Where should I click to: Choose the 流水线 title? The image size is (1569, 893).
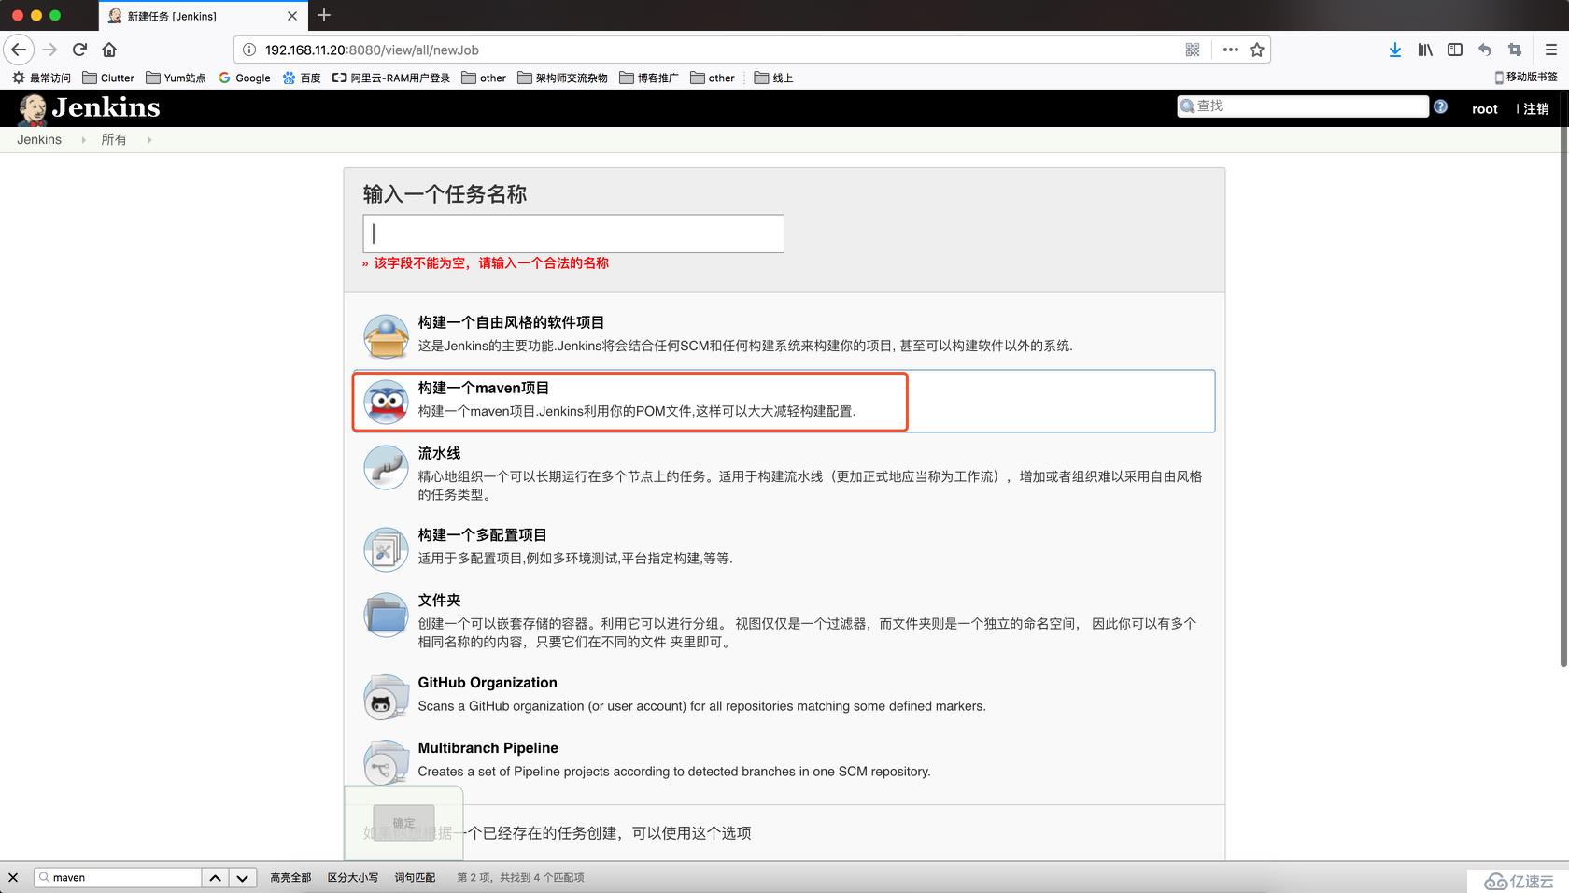tap(439, 453)
